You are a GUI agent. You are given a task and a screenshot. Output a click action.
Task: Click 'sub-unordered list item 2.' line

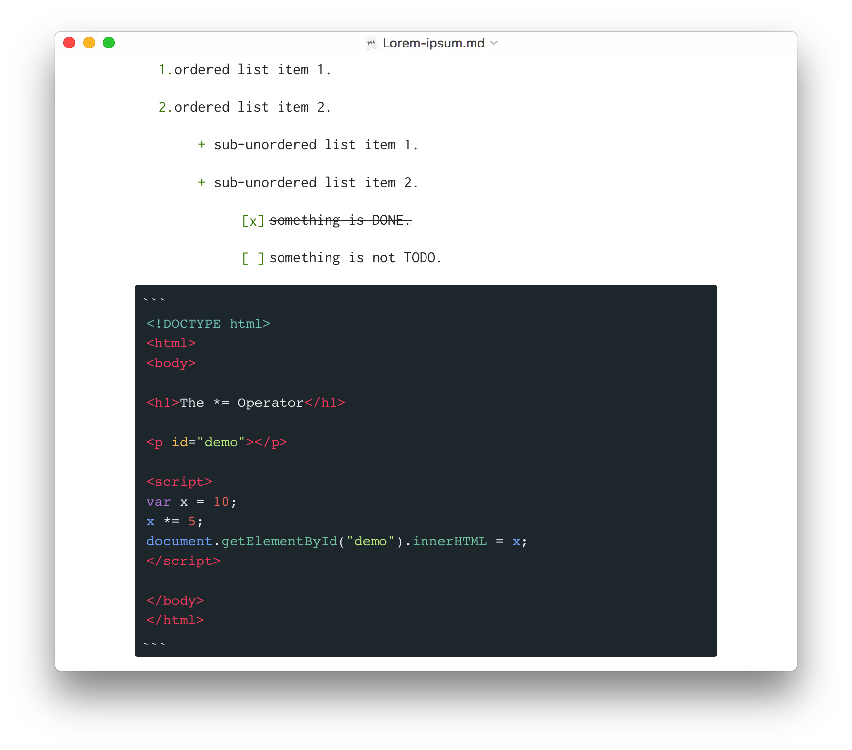[316, 183]
